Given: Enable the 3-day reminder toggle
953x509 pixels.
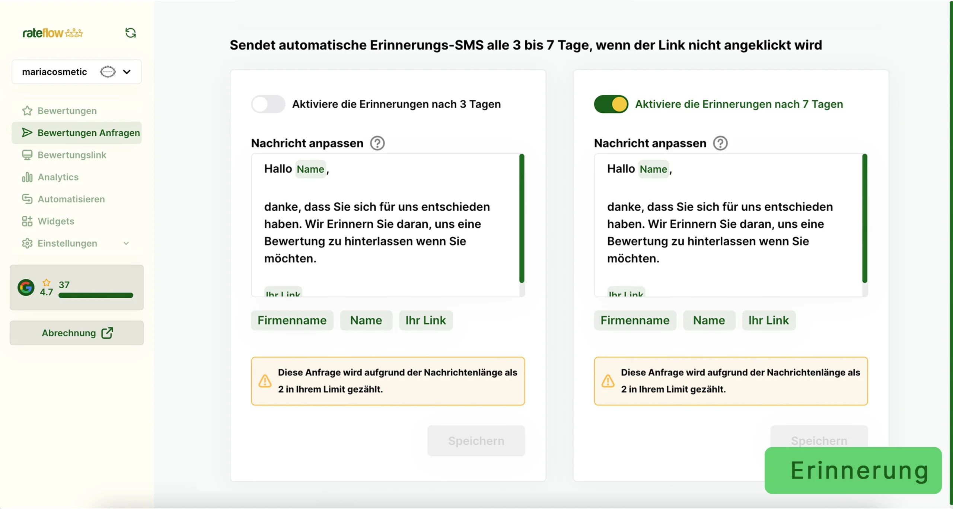Looking at the screenshot, I should pyautogui.click(x=268, y=104).
